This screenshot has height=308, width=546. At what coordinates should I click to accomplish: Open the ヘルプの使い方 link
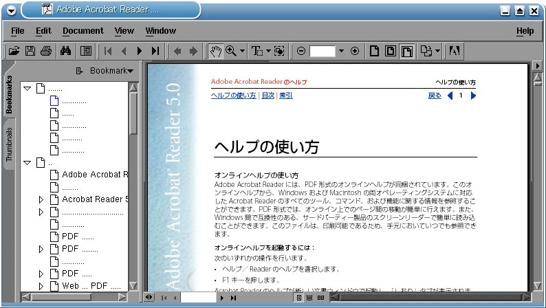click(x=233, y=96)
